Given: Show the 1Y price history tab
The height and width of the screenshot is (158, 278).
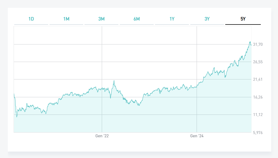Looking at the screenshot, I should coord(172,19).
